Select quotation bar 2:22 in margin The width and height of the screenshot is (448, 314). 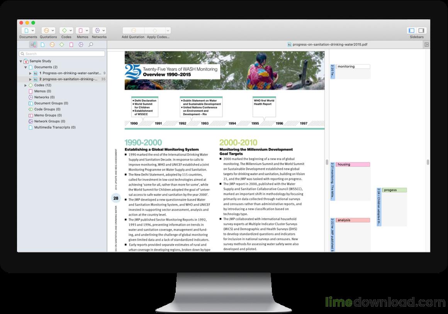click(333, 235)
